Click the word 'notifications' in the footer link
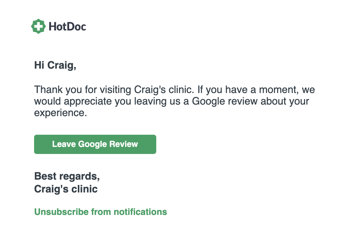The width and height of the screenshot is (353, 238). click(x=140, y=212)
